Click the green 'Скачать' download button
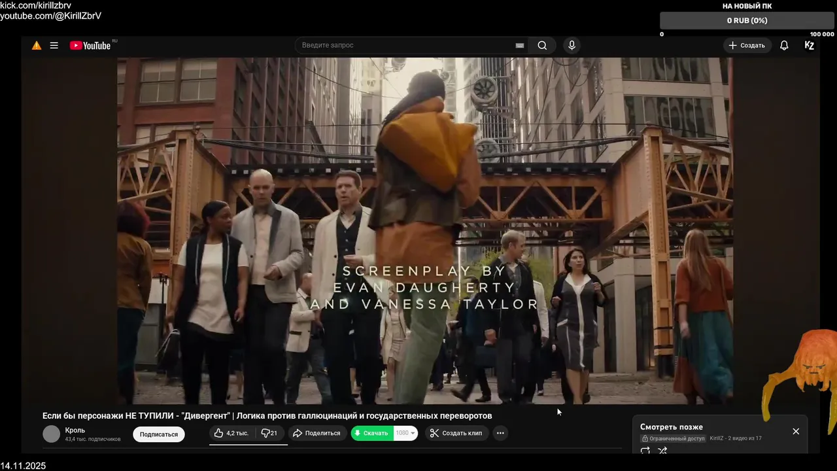837x471 pixels. (372, 433)
